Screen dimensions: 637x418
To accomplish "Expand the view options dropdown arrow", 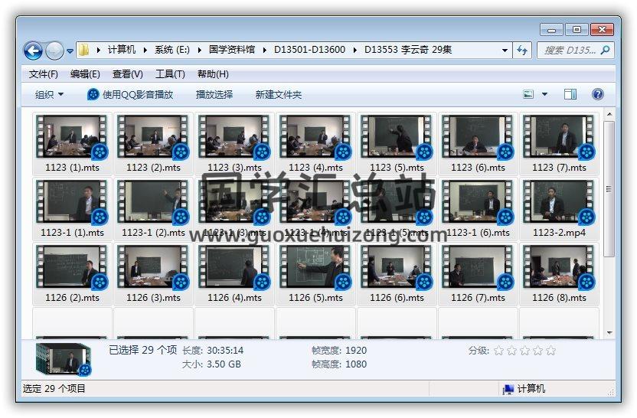I will click(x=545, y=94).
